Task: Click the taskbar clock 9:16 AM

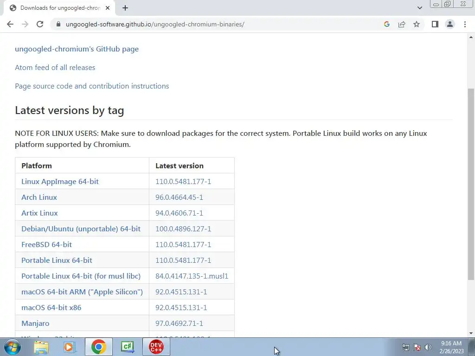Action: coord(451,347)
